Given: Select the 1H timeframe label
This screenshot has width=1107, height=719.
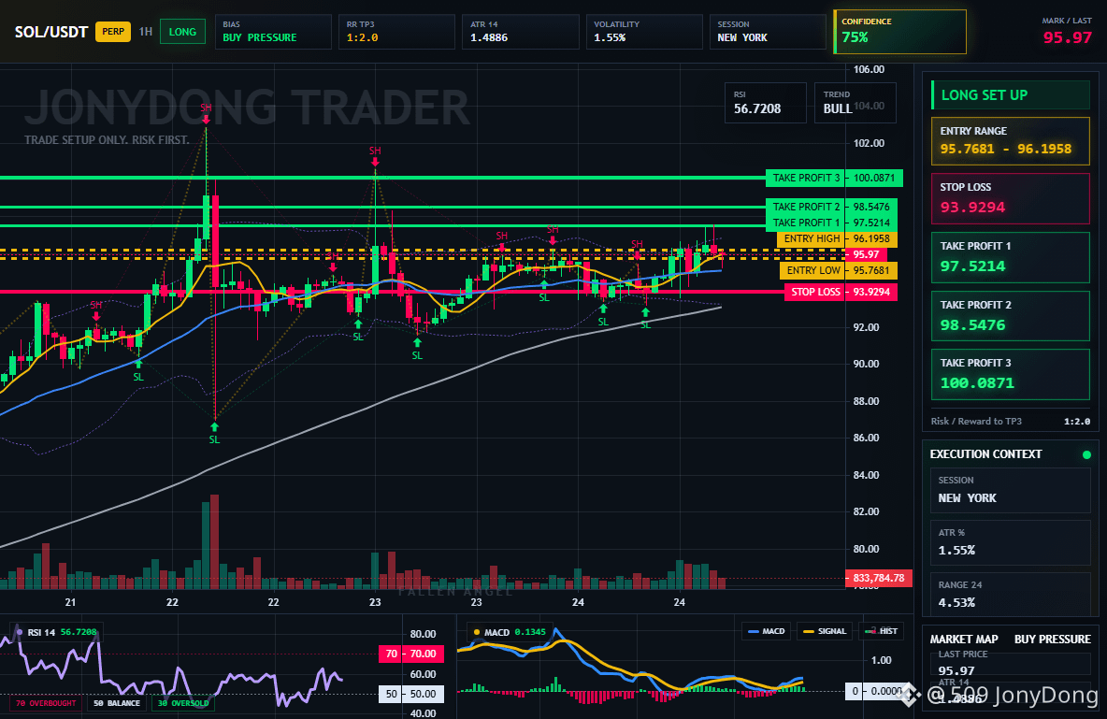Looking at the screenshot, I should click(146, 32).
